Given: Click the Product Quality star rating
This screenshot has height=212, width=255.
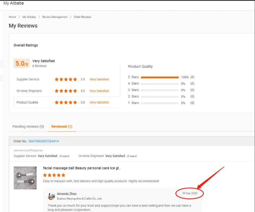Looking at the screenshot, I should pyautogui.click(x=66, y=102).
